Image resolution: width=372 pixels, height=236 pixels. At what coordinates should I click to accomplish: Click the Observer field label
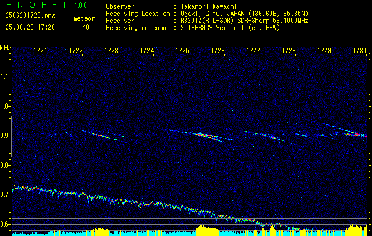tap(120, 6)
